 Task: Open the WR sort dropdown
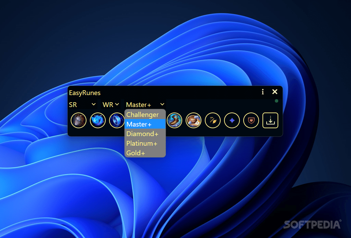tap(110, 104)
